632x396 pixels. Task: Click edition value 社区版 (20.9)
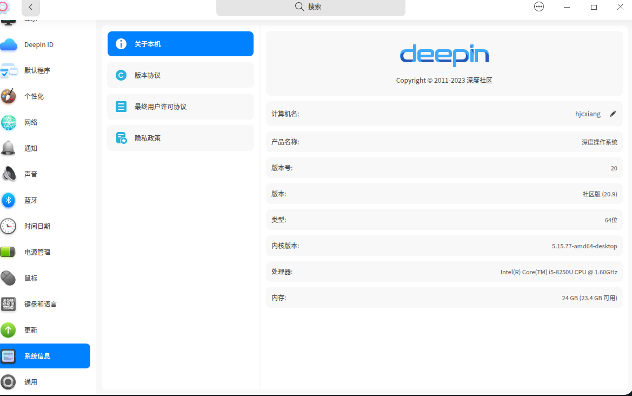[600, 194]
